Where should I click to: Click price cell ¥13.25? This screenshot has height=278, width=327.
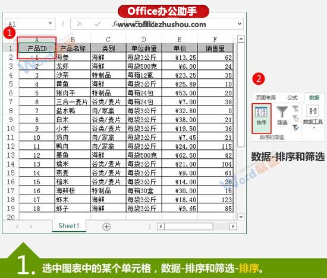180,57
